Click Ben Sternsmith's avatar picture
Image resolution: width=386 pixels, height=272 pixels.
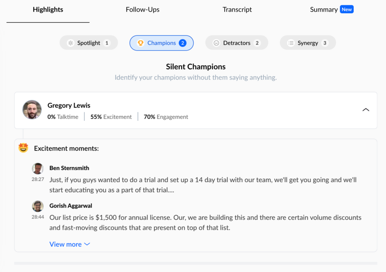tap(38, 168)
